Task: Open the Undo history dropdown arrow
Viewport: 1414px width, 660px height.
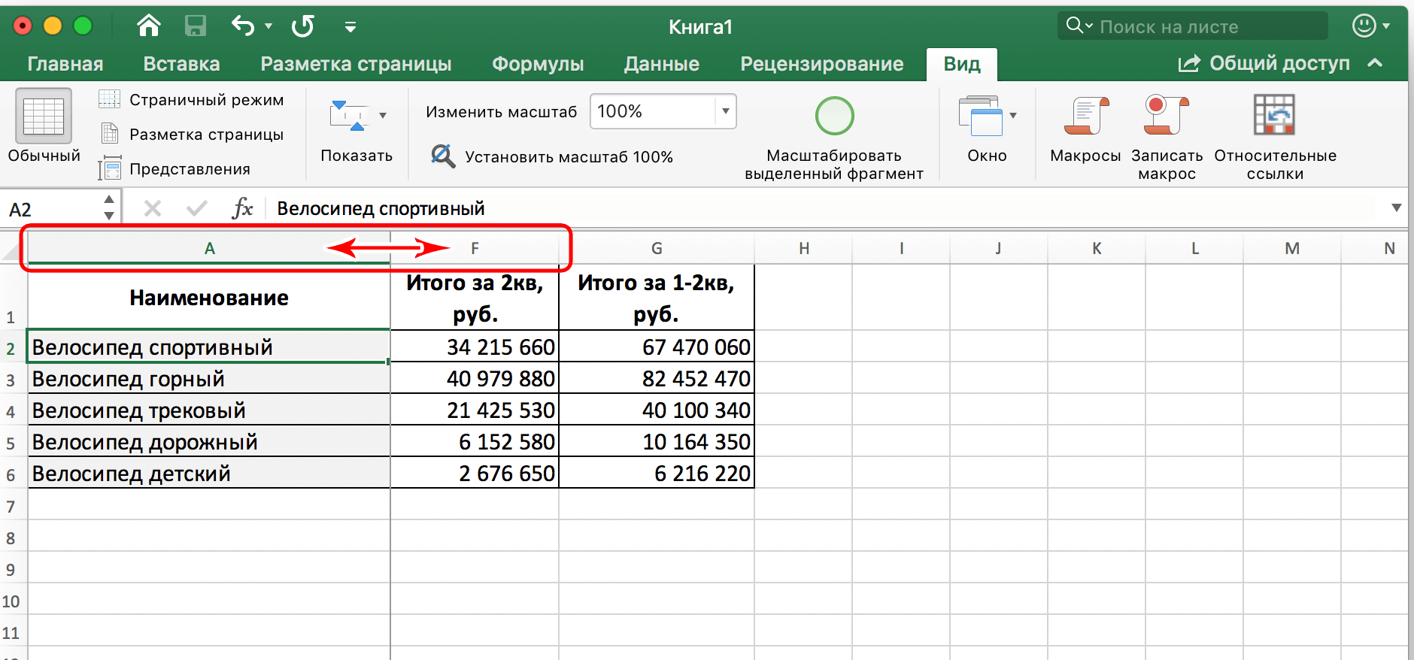Action: [269, 26]
